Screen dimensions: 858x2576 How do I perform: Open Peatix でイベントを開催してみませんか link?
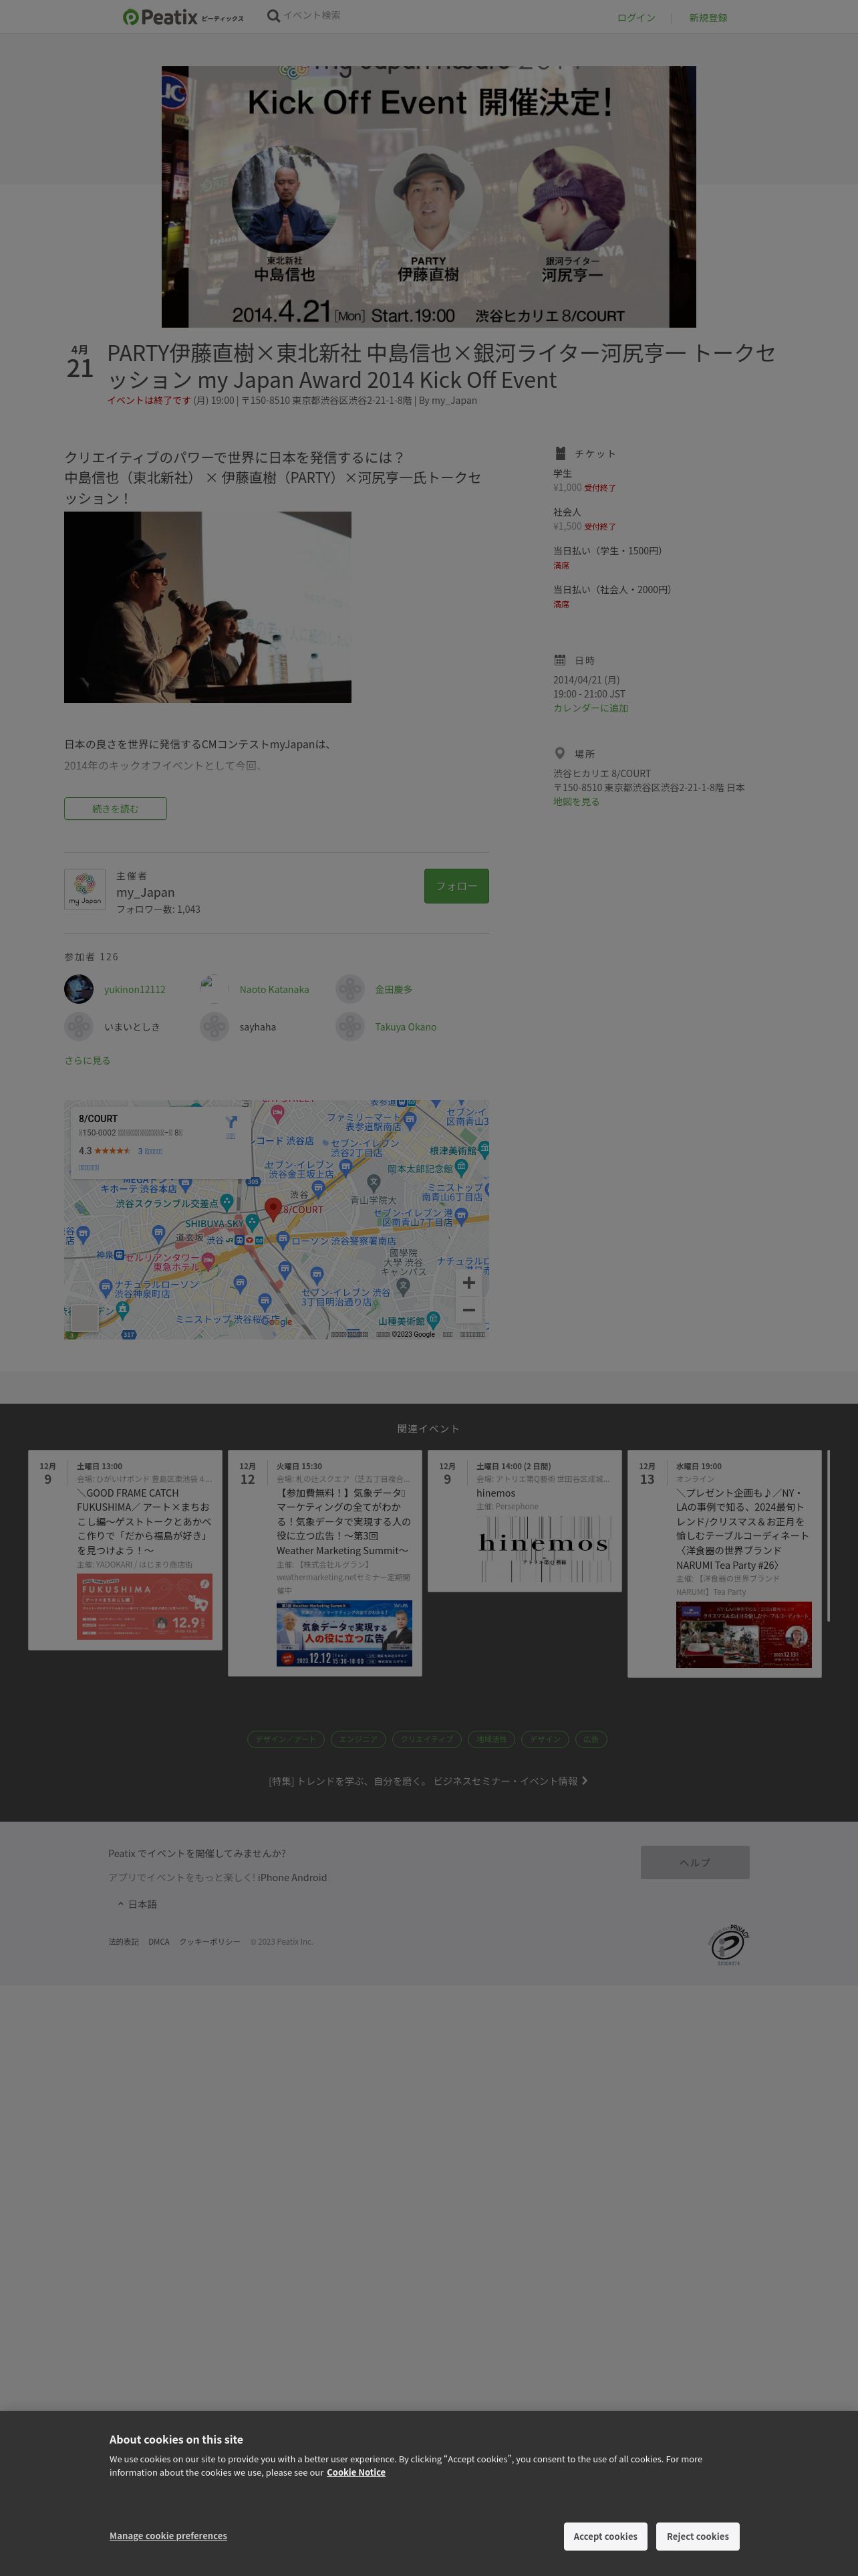(x=196, y=1853)
